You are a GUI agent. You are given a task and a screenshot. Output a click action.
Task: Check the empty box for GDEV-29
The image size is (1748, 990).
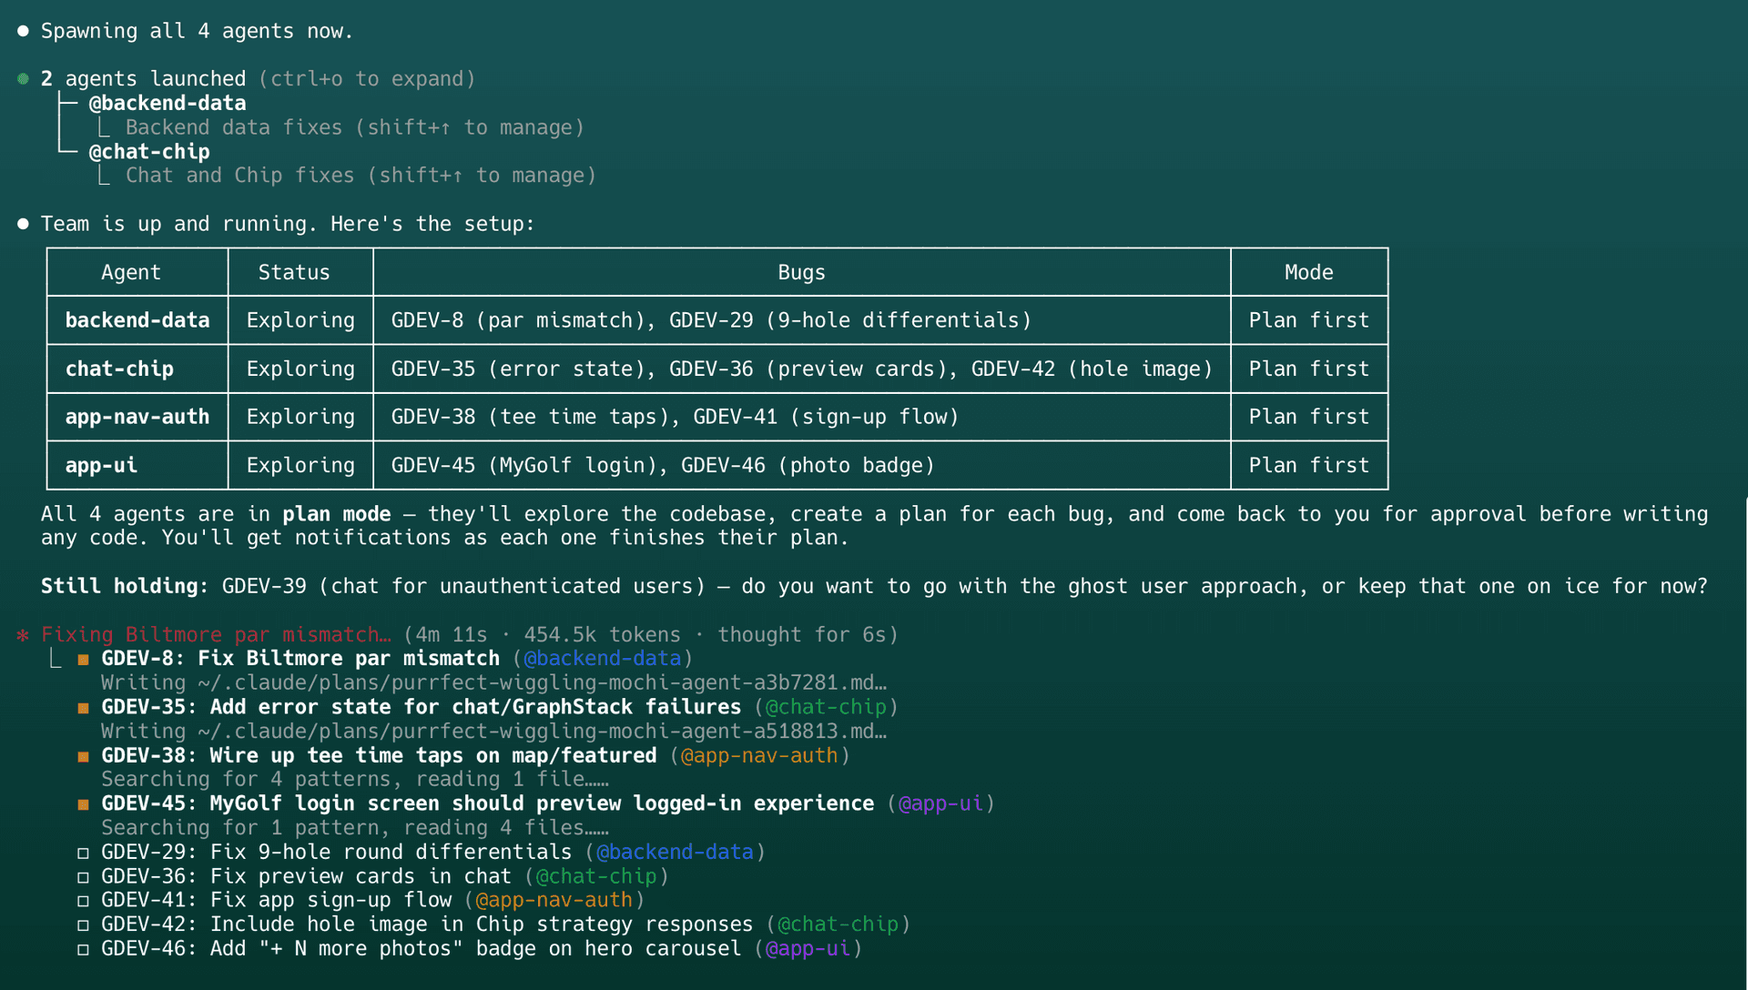coord(83,852)
